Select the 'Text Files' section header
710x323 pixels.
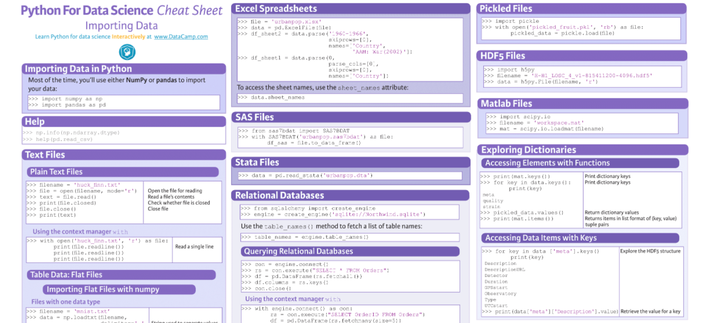point(124,155)
